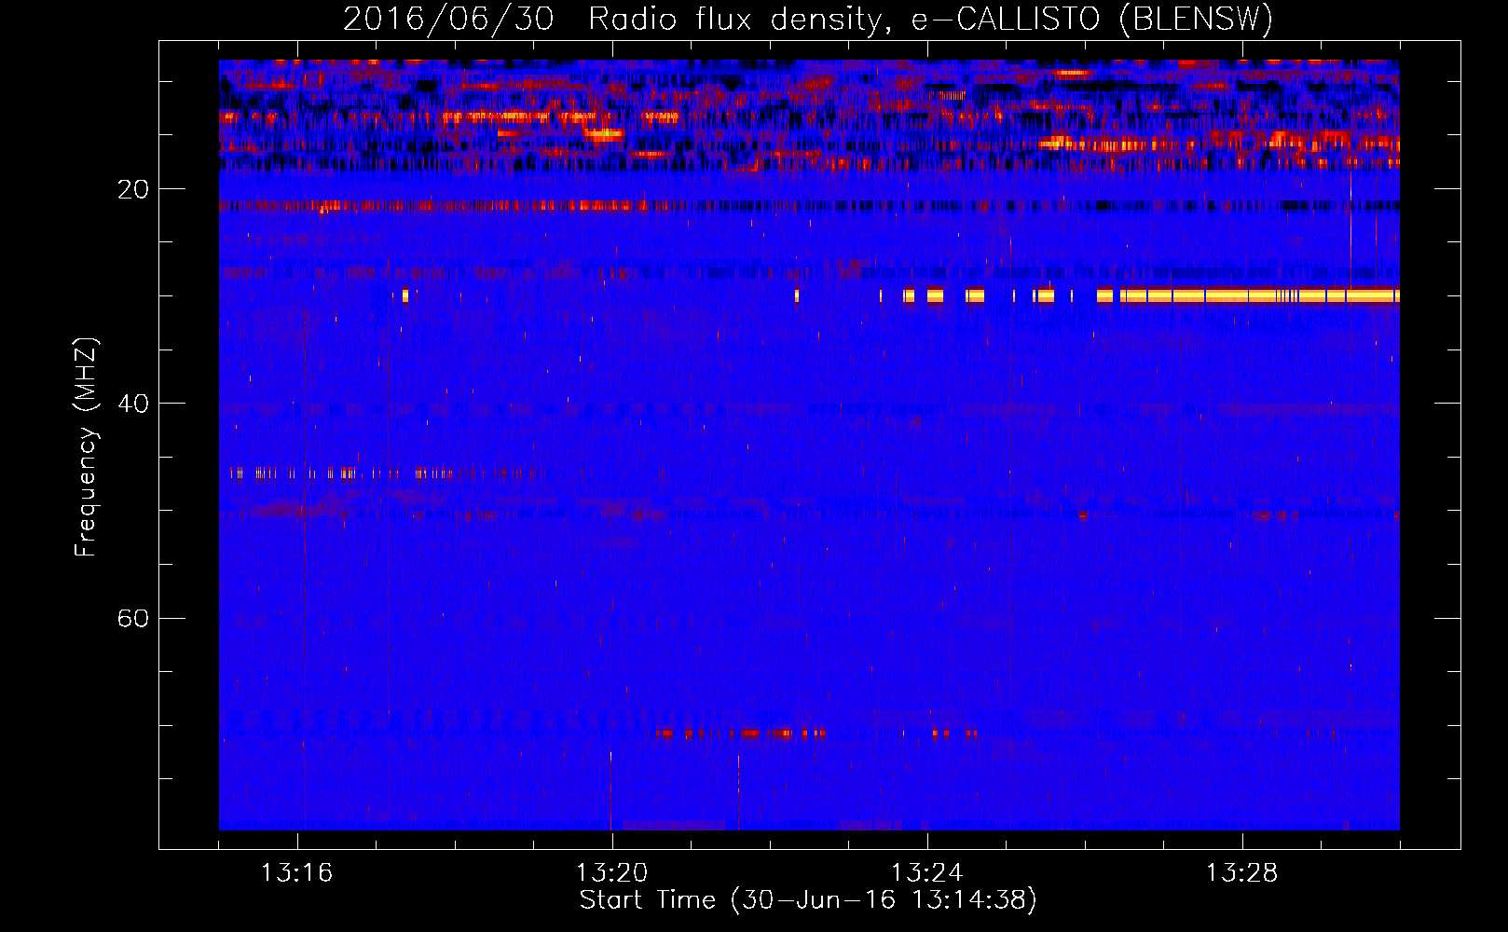The height and width of the screenshot is (932, 1508).
Task: Click the time tick label "13:16"
Action: coord(297,873)
